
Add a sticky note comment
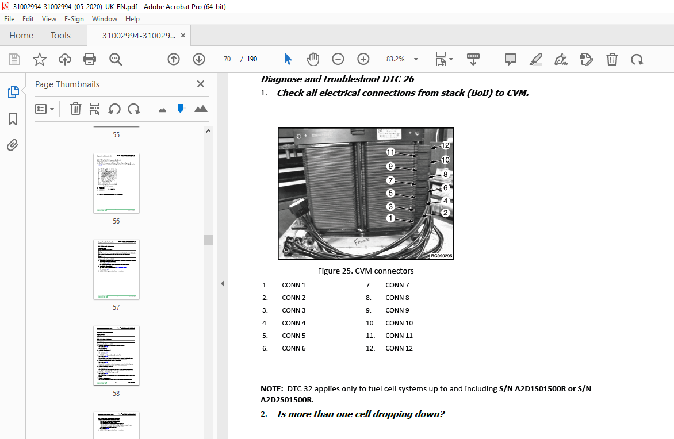(510, 59)
